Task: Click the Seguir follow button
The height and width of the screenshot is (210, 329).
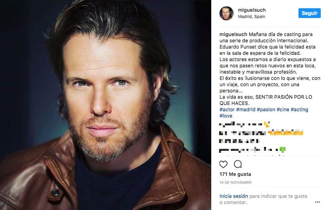Action: tap(309, 13)
